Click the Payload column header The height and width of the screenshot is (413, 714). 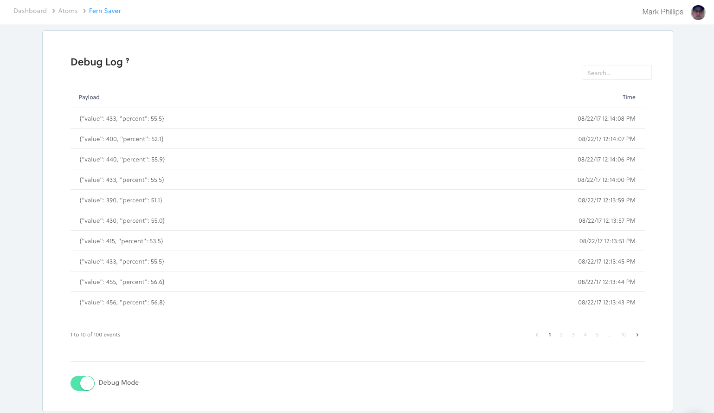[x=89, y=97]
